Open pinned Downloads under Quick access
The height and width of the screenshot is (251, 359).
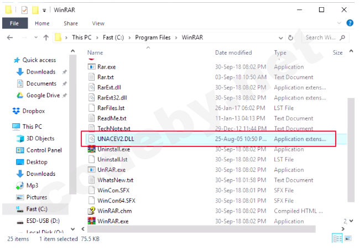(41, 72)
